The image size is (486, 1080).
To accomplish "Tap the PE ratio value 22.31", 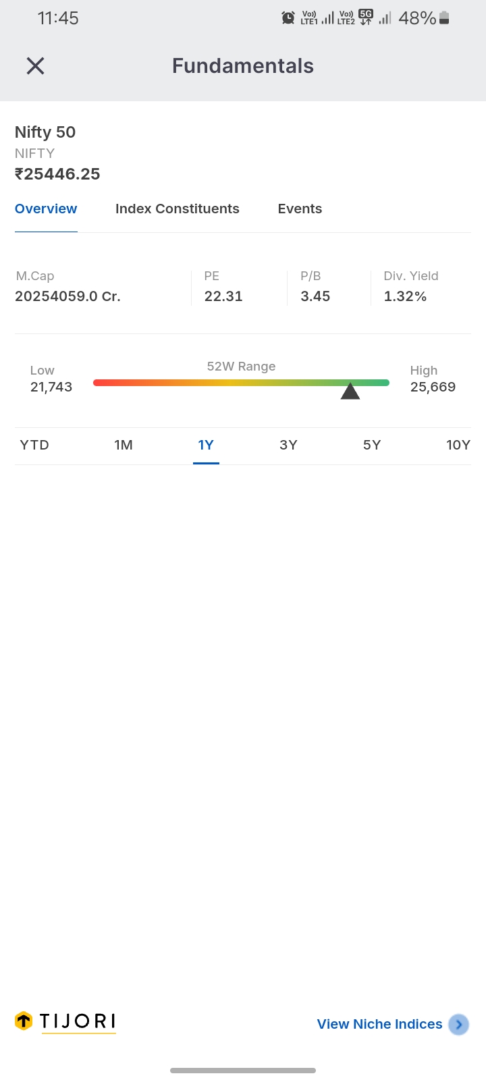I will coord(223,296).
